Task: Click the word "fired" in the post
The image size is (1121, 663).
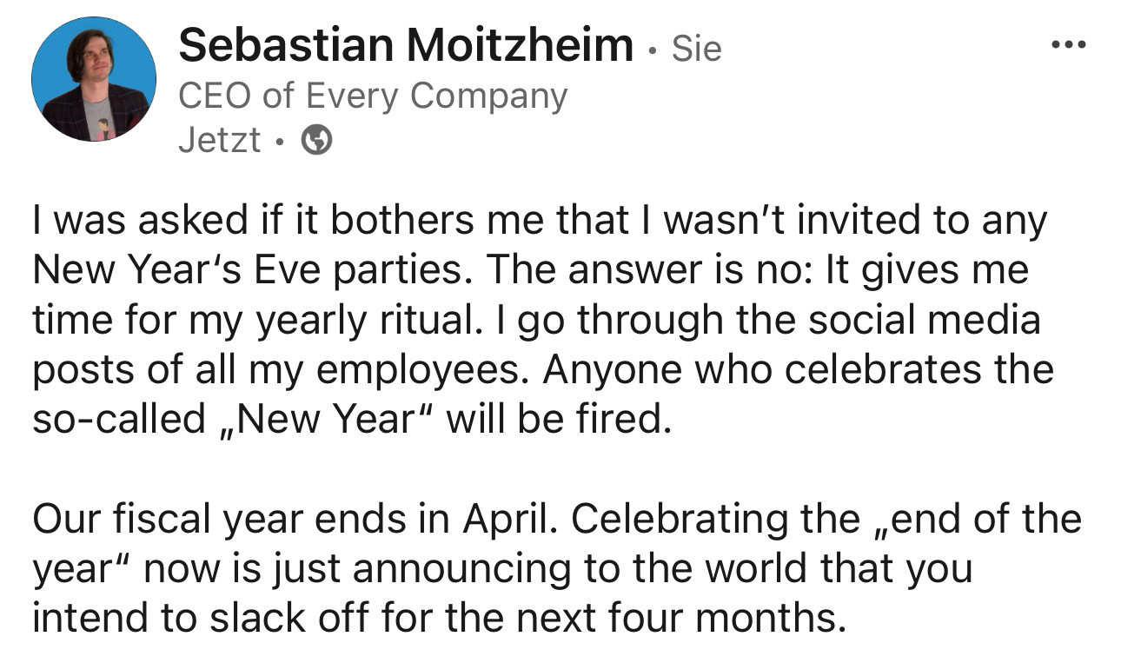Action: coord(623,420)
